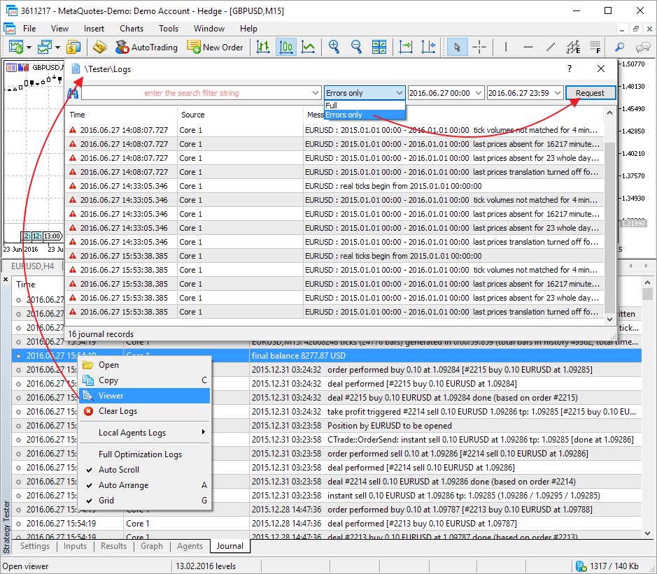
Task: Expand search filter string dropdown
Action: [316, 93]
